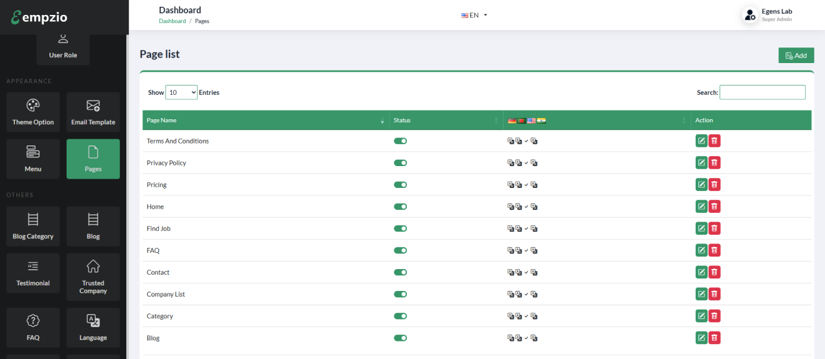825x359 pixels.
Task: Toggle the Blog page status switch
Action: tap(400, 338)
